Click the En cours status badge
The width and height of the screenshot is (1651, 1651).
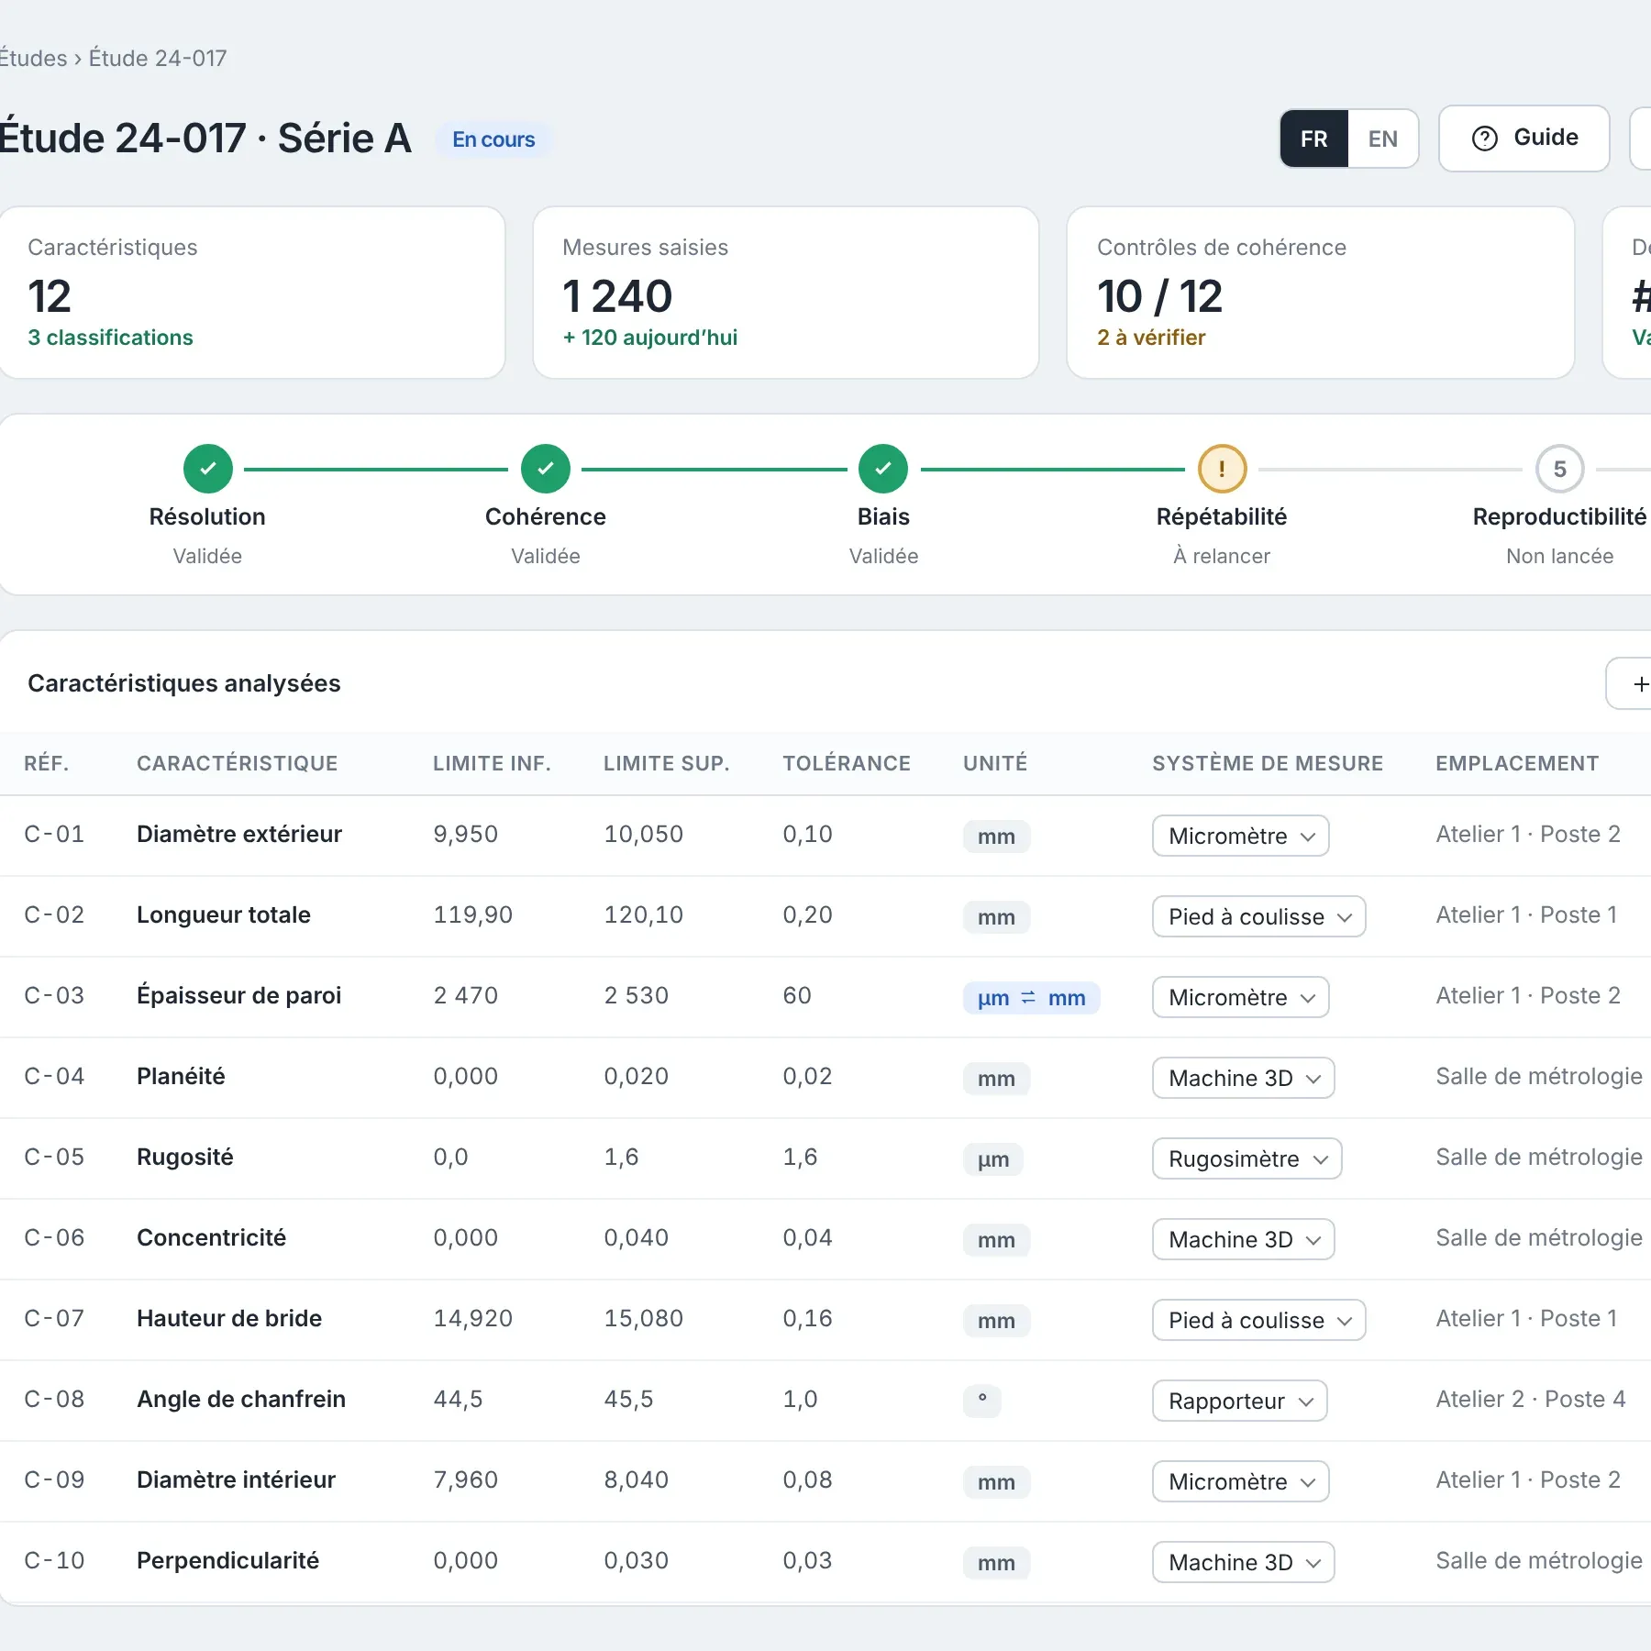493,139
